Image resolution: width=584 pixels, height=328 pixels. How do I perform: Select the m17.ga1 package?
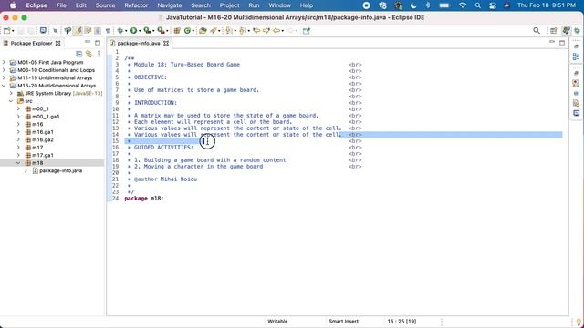coord(43,155)
